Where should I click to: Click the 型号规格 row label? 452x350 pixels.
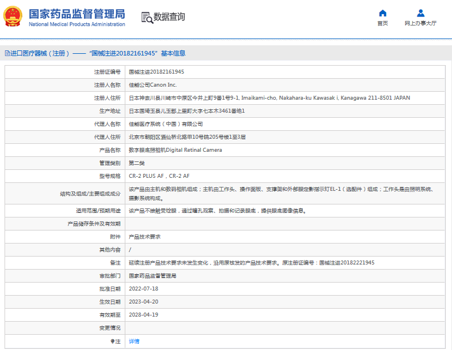[110, 176]
